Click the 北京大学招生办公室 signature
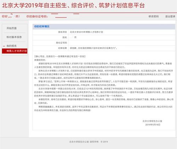This screenshot has width=177, height=149. tap(152, 121)
